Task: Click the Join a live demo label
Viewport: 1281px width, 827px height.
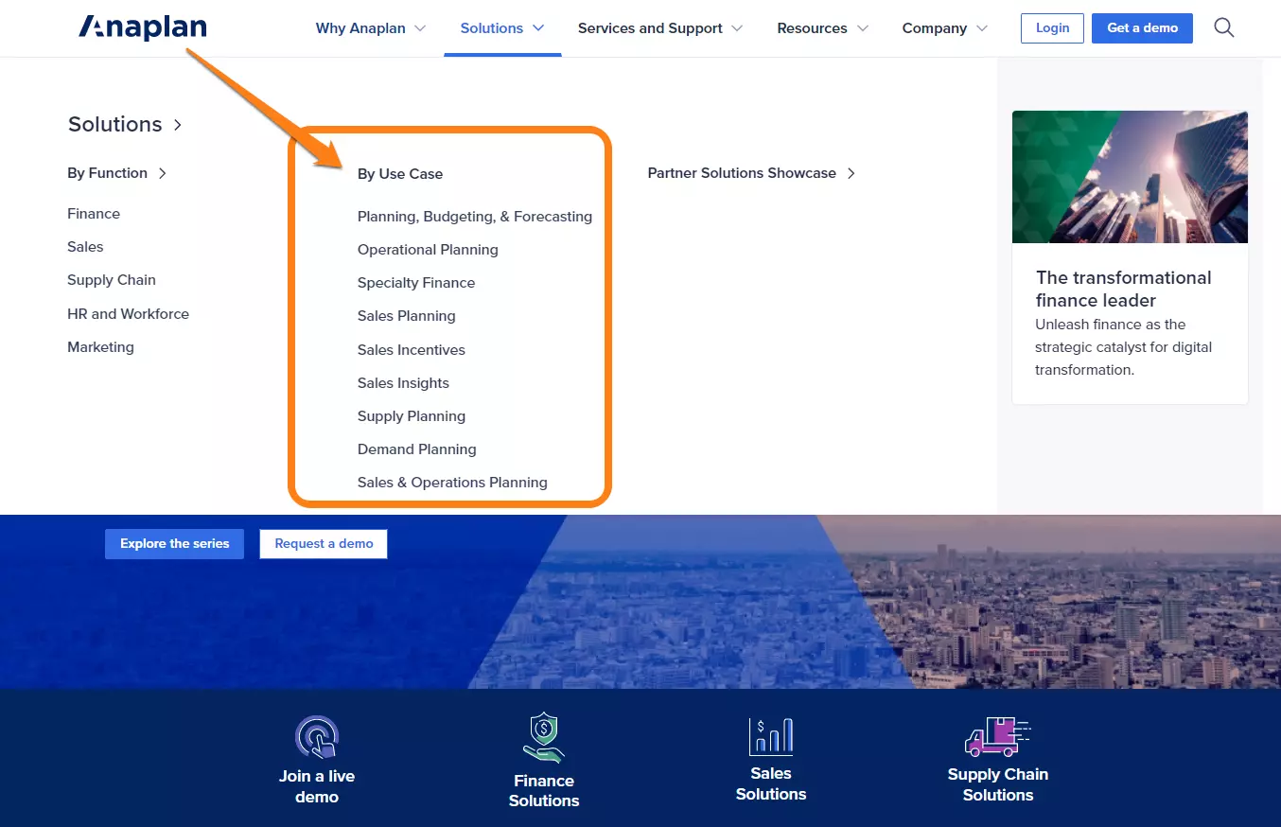Action: pyautogui.click(x=317, y=786)
